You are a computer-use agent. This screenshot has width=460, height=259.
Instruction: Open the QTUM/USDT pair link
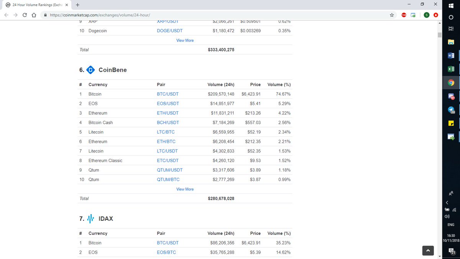tap(170, 170)
